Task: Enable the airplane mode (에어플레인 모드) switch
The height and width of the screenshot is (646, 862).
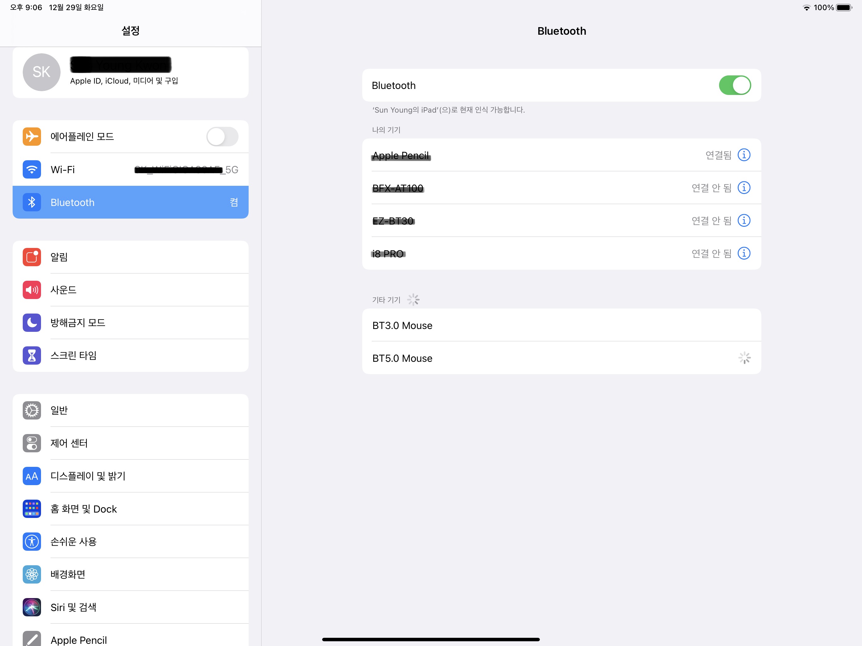Action: 222,136
